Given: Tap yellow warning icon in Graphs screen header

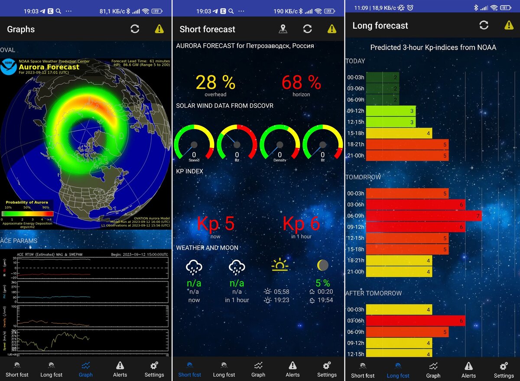Looking at the screenshot, I should coord(159,29).
